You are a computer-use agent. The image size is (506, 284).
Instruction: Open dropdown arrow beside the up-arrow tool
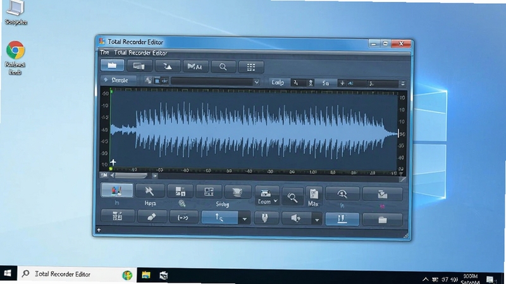245,218
